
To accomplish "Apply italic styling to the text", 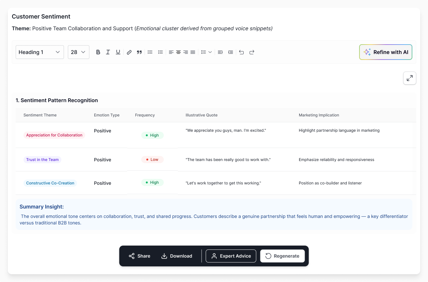I will [x=108, y=52].
